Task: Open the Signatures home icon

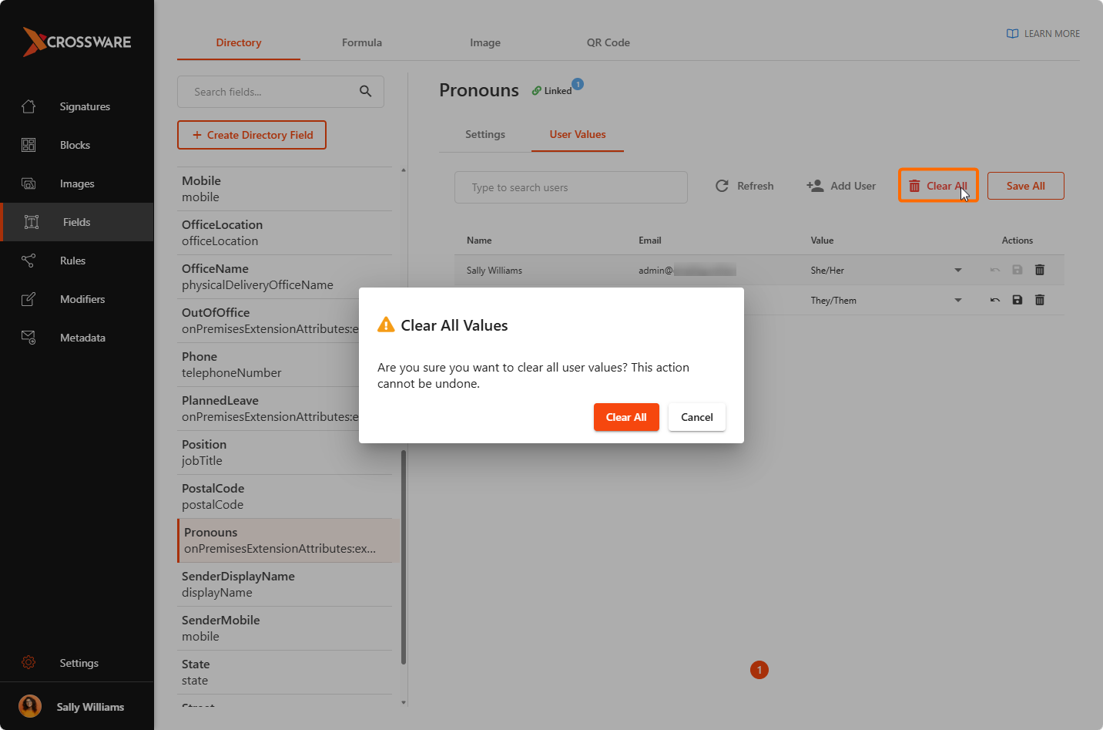Action: click(x=28, y=106)
